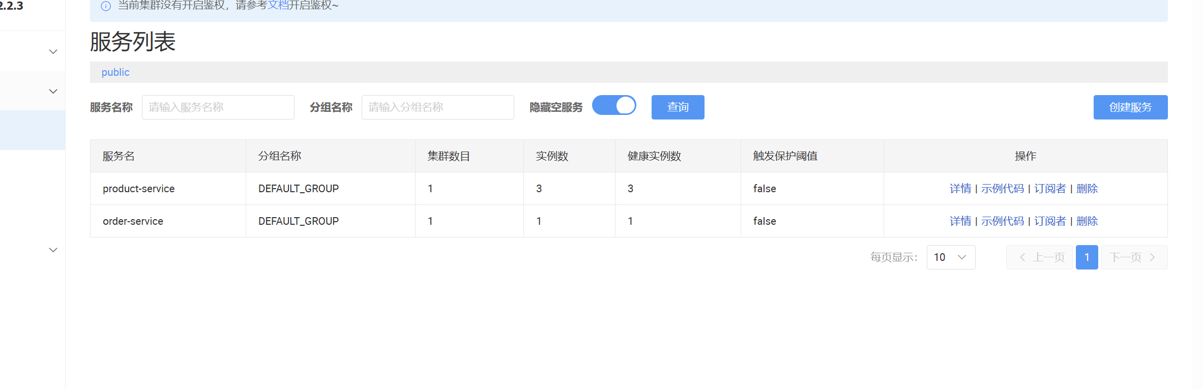1202x389 pixels.
Task: Click 删除 for order-service
Action: tap(1087, 221)
